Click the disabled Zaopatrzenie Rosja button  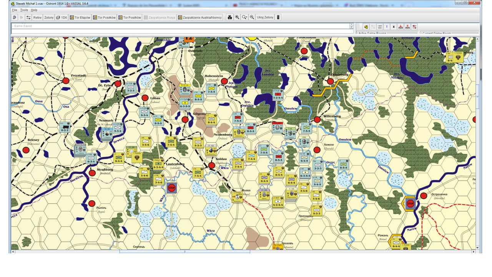point(160,17)
